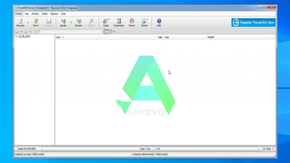The height and width of the screenshot is (163, 290).
Task: Open the forward history dropdown arrow
Action: pos(30,32)
